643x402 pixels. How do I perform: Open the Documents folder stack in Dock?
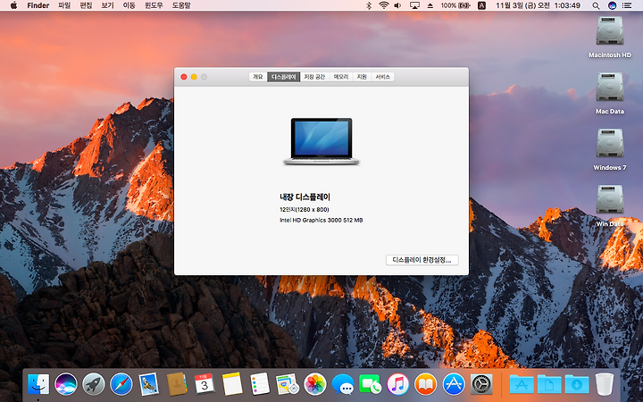[x=549, y=385]
